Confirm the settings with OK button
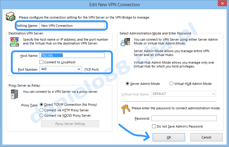 pos(169,137)
